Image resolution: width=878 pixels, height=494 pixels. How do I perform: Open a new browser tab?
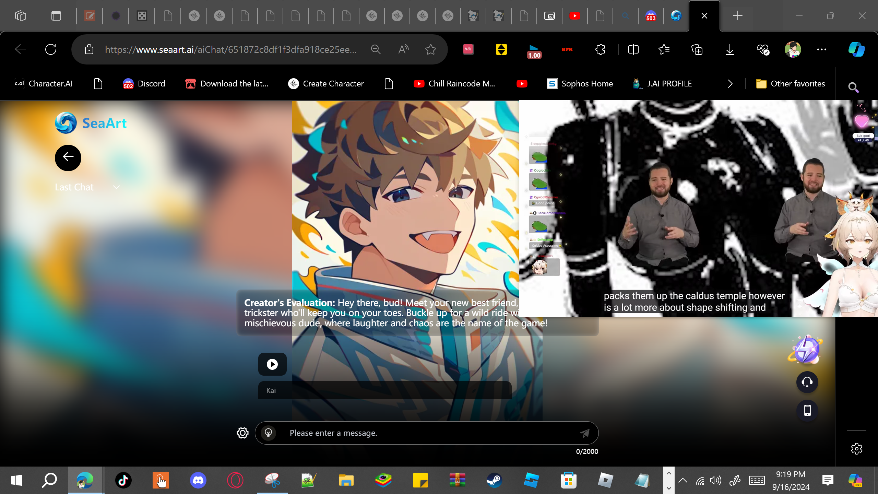click(737, 16)
